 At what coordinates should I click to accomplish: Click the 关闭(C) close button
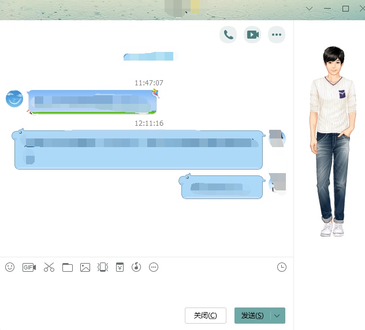[x=205, y=316]
